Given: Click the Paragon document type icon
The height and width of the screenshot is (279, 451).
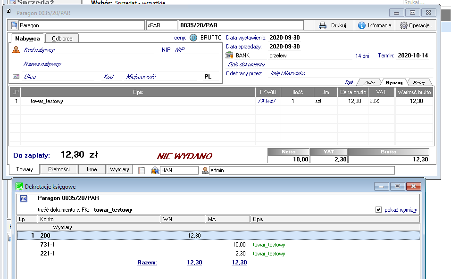Looking at the screenshot, I should 14,25.
